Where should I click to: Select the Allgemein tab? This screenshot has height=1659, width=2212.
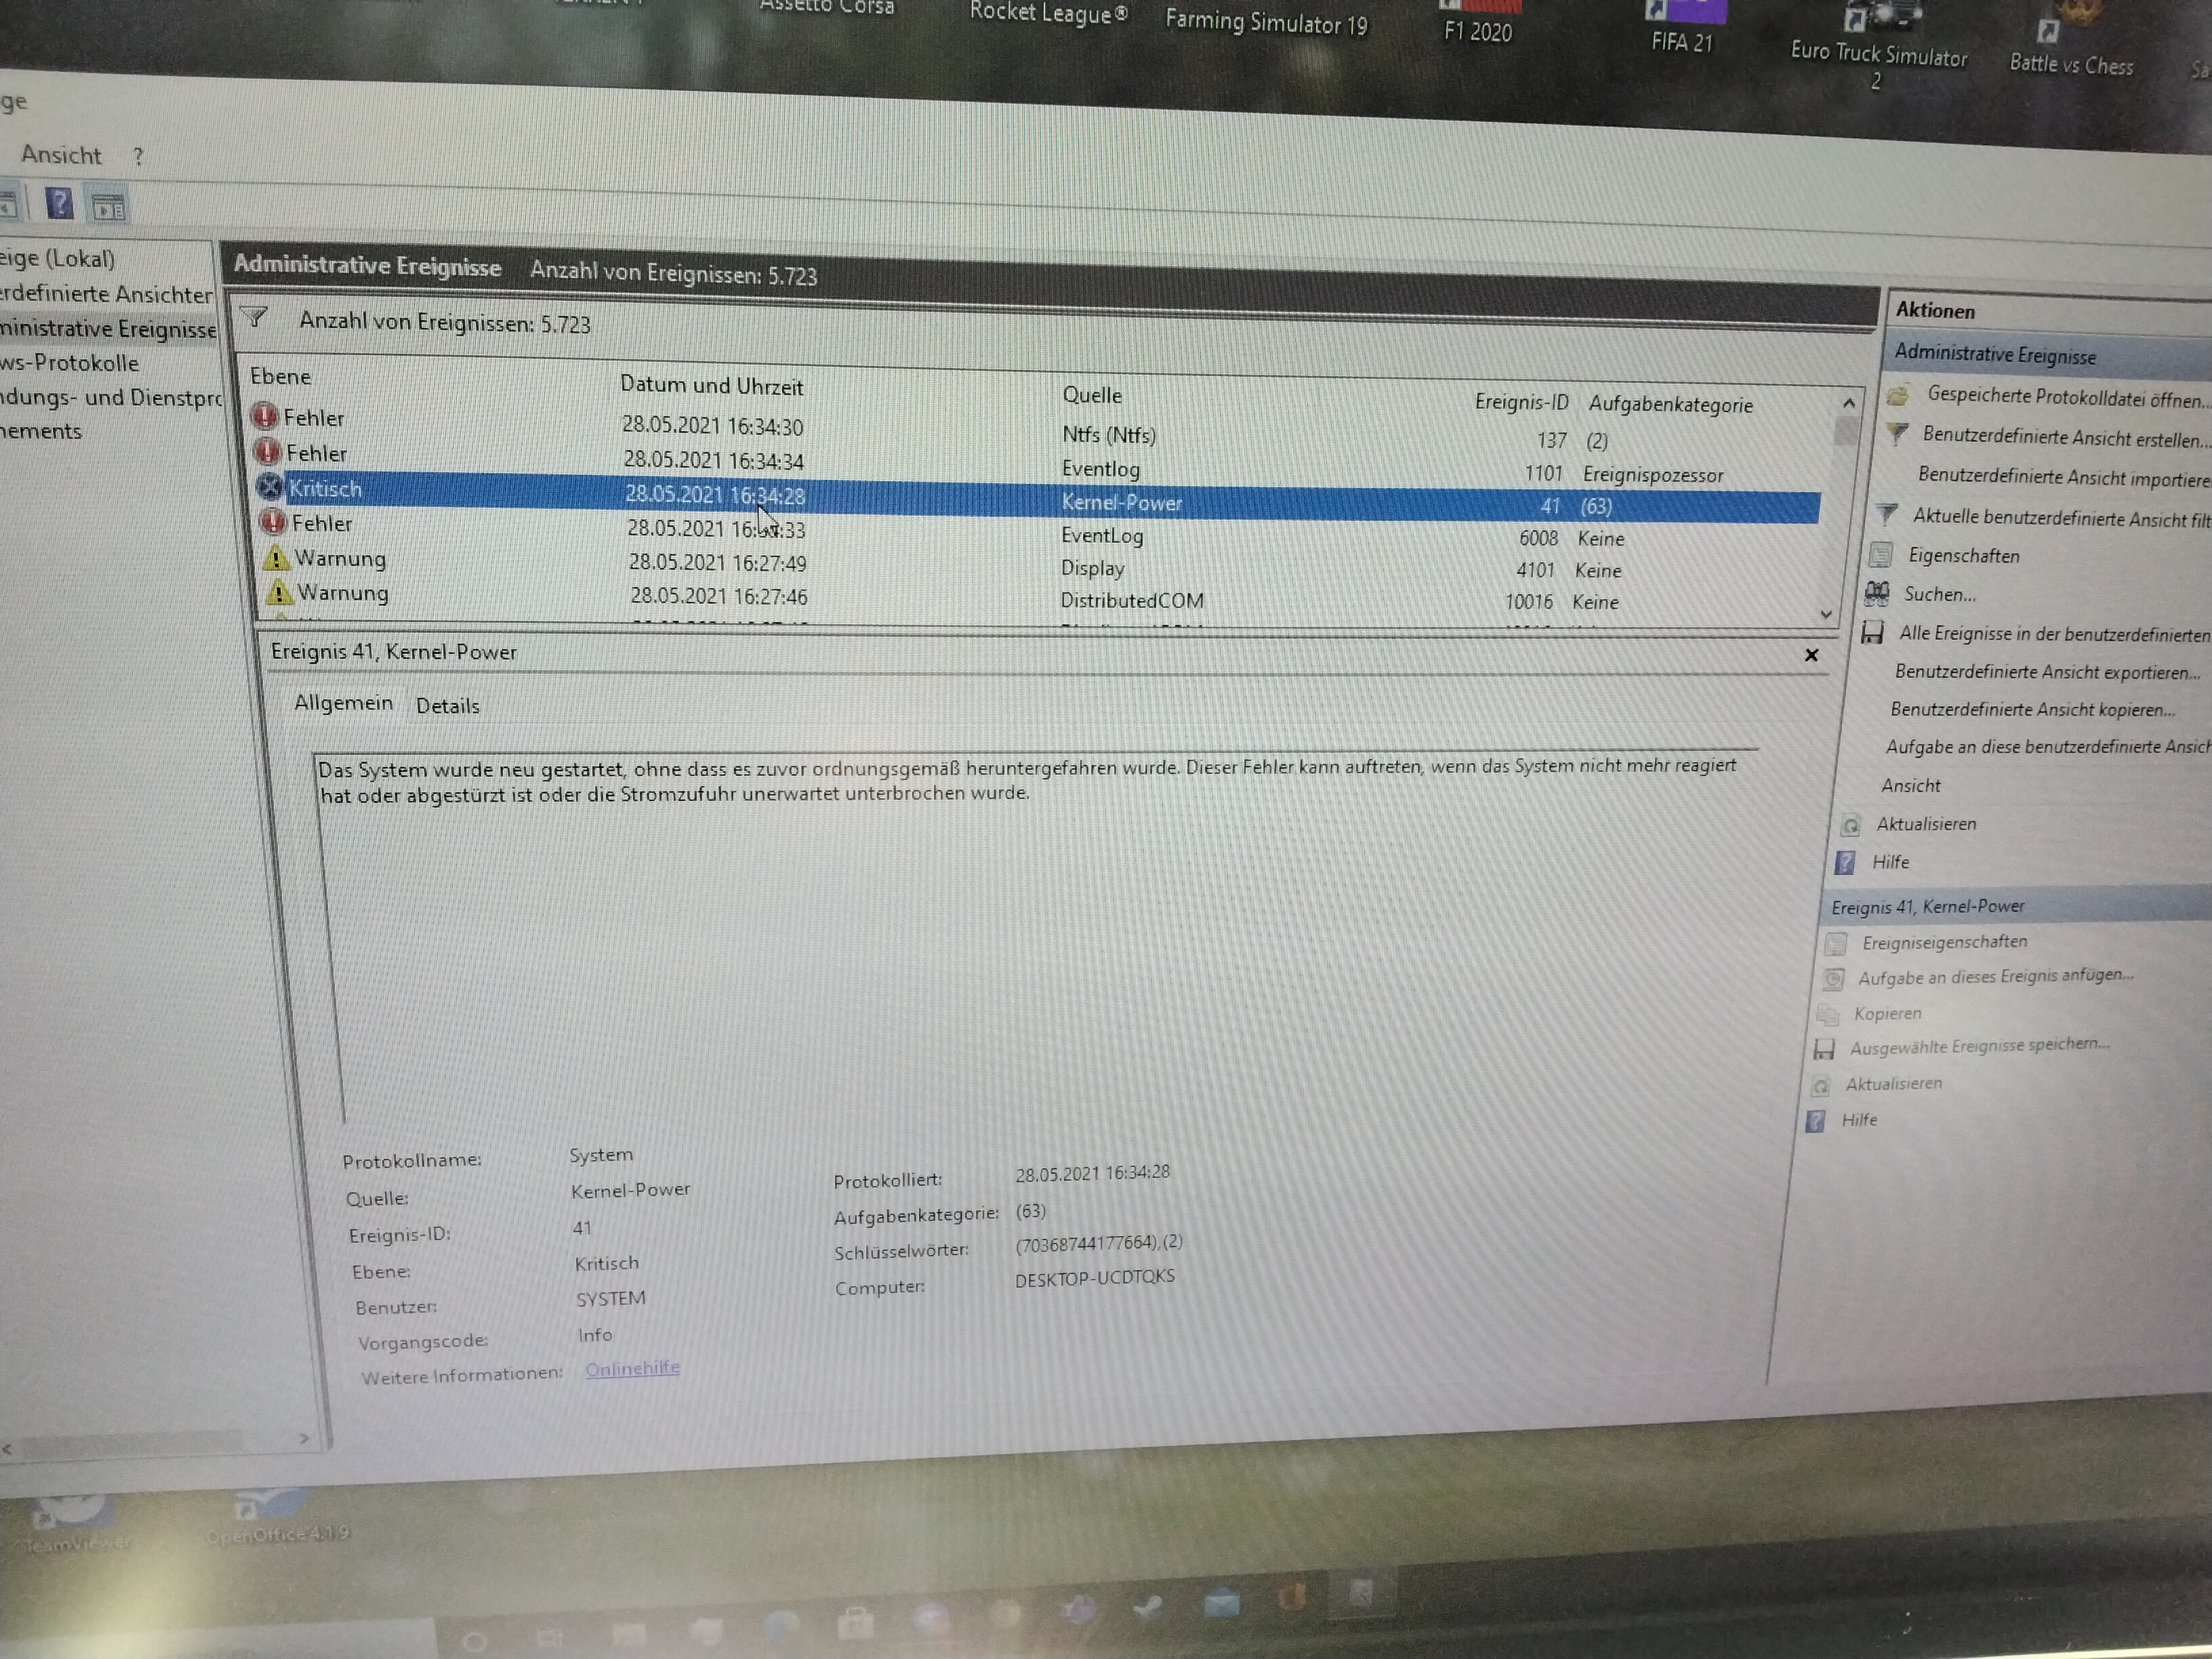[x=343, y=703]
